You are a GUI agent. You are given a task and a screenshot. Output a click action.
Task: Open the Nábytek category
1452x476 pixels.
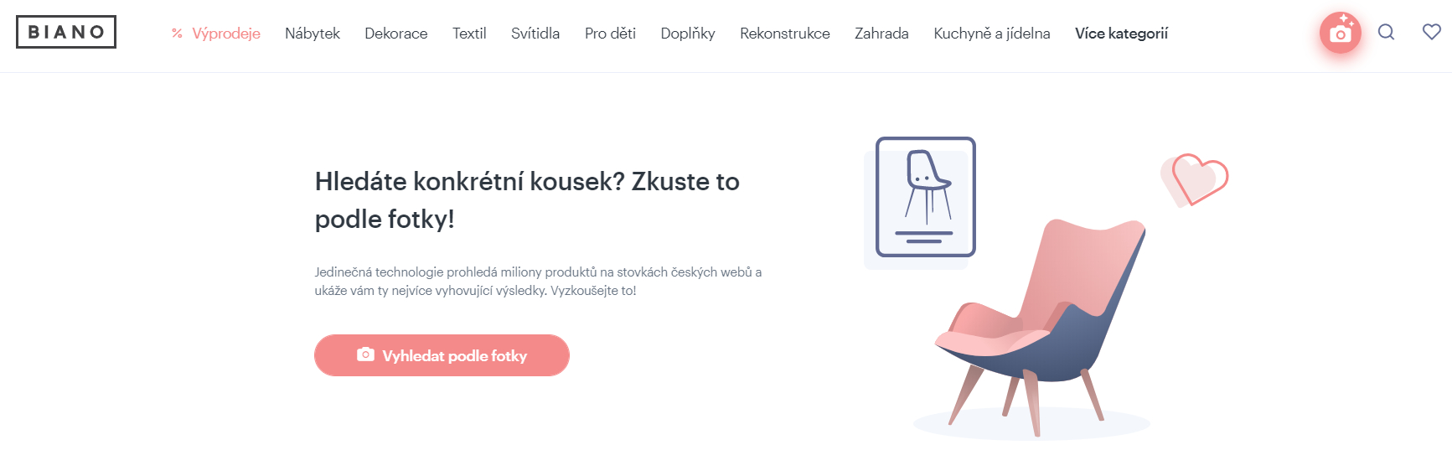click(x=313, y=34)
